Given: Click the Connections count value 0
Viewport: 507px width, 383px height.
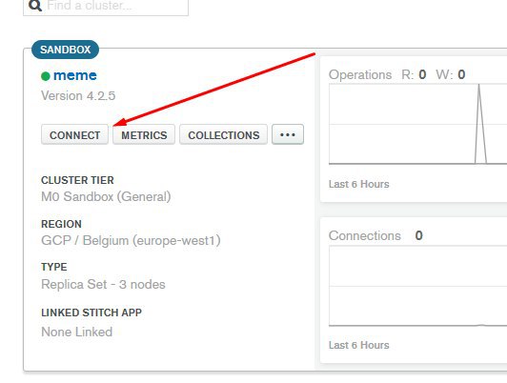Looking at the screenshot, I should pos(418,235).
